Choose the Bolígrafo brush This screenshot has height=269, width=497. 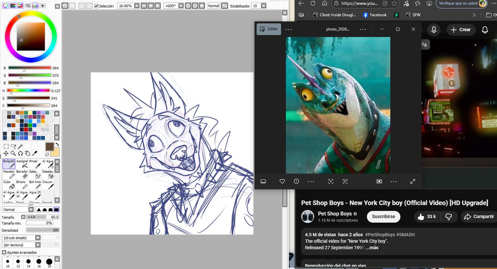coord(9,164)
